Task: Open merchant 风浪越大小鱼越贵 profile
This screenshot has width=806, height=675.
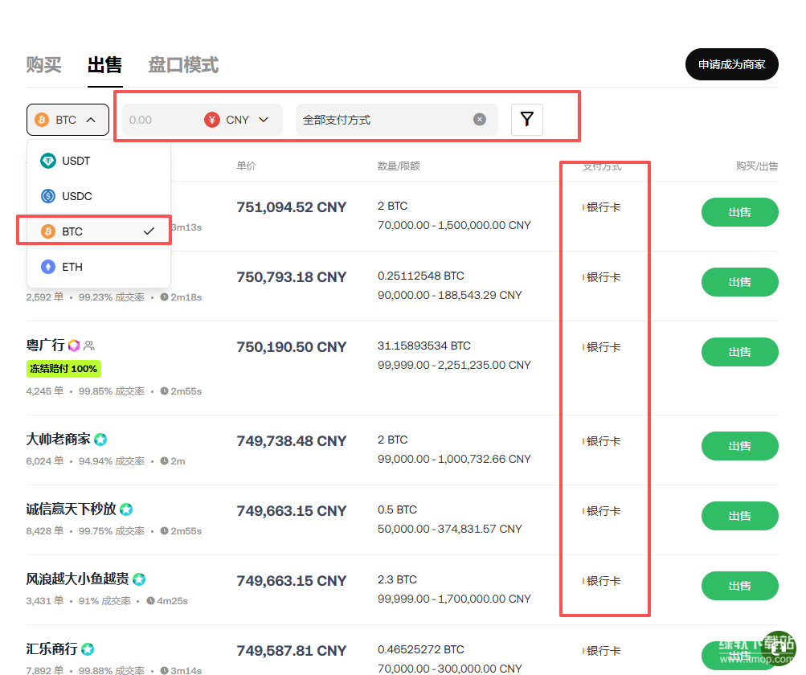Action: pos(77,579)
